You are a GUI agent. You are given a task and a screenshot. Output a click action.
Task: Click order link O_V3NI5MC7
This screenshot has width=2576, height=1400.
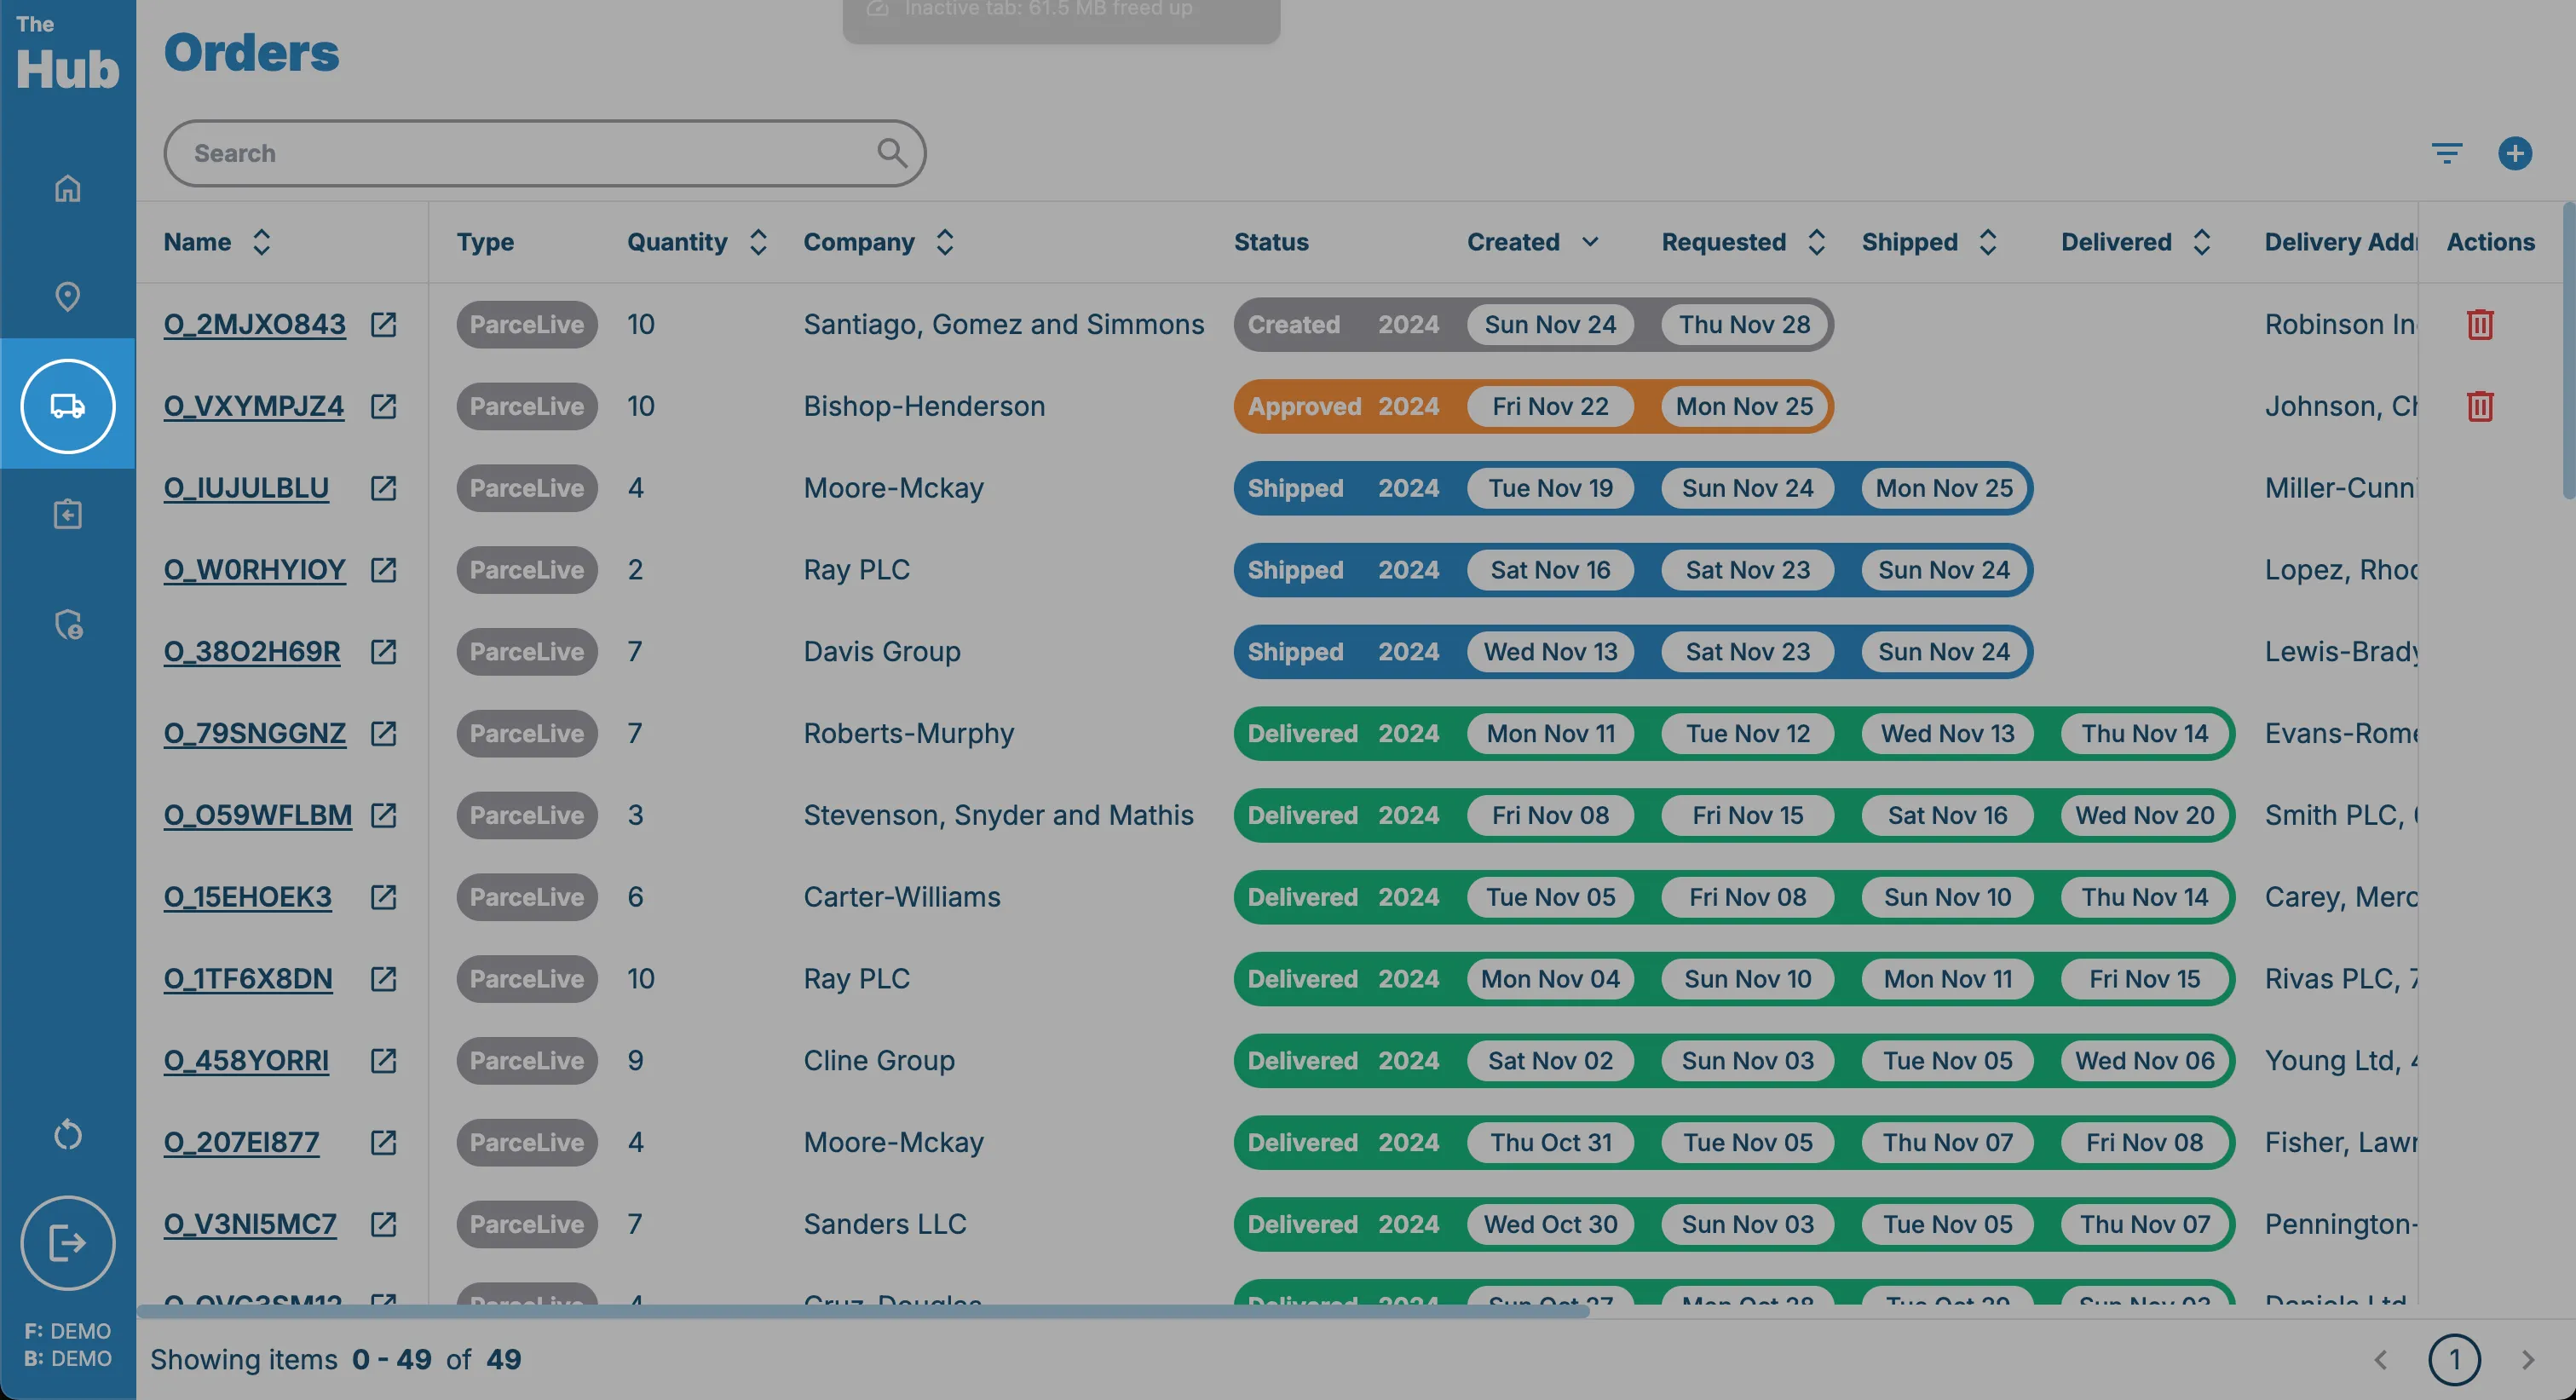click(x=250, y=1224)
